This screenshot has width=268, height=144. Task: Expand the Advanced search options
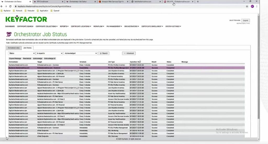[x=129, y=53]
